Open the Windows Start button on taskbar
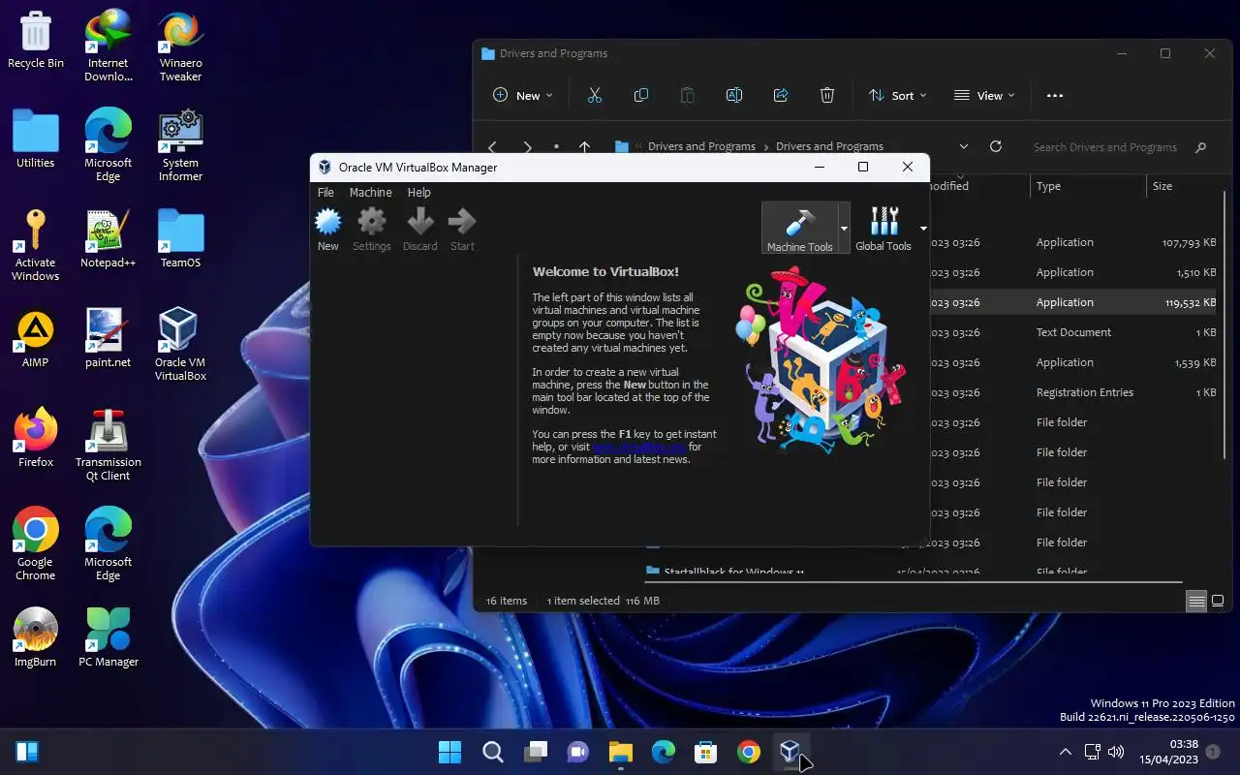This screenshot has height=775, width=1240. [449, 752]
